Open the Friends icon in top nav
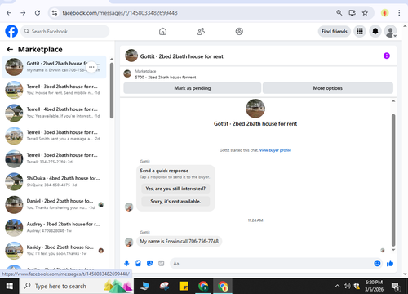Screen dimensions: 408x294 click(x=201, y=32)
